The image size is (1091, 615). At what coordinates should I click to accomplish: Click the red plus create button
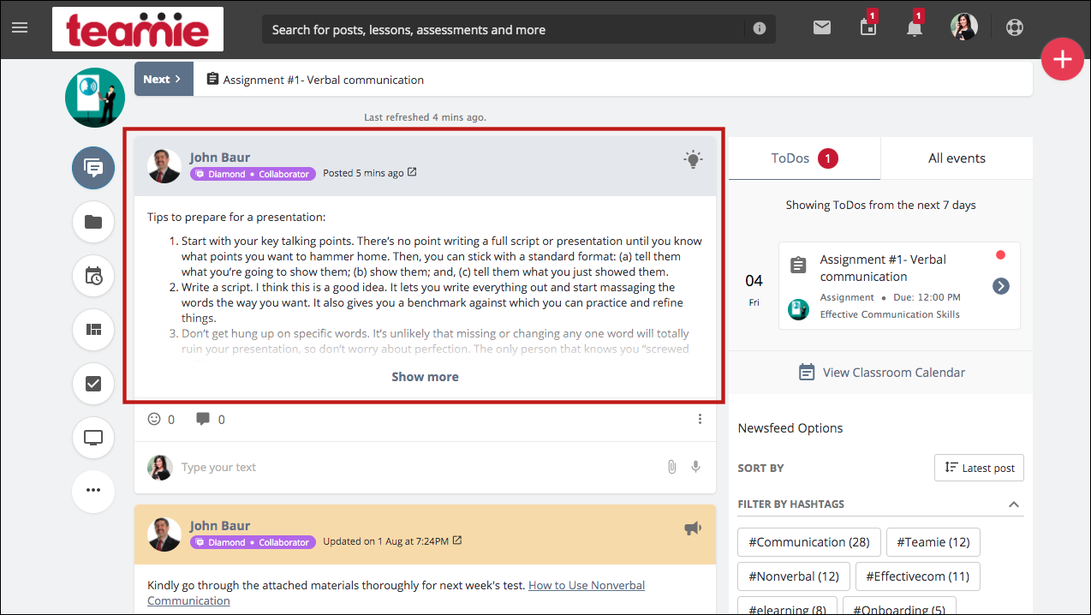1063,60
